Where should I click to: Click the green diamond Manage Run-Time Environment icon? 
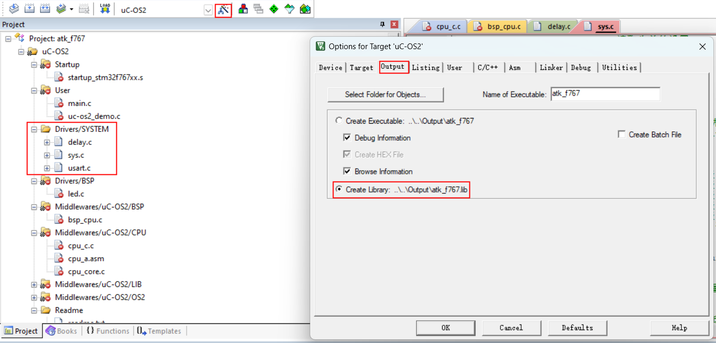pyautogui.click(x=274, y=9)
